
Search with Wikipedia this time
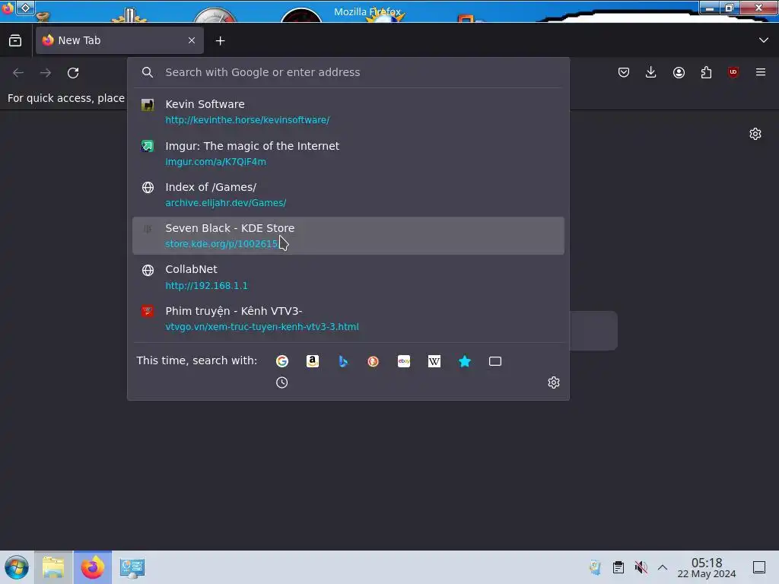pos(434,361)
